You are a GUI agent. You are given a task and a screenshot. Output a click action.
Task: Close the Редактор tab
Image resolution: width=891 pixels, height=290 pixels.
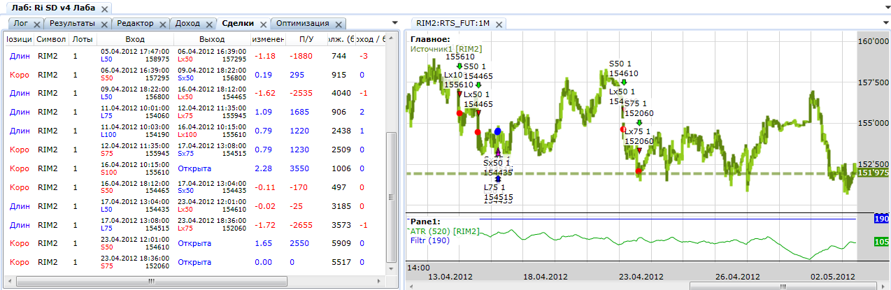(162, 24)
